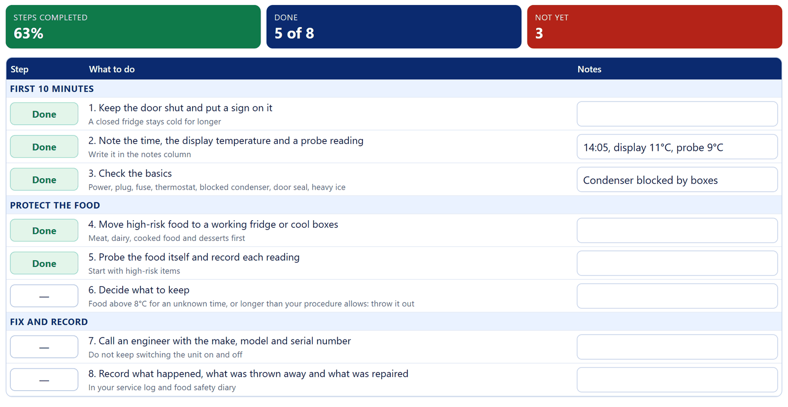The width and height of the screenshot is (788, 407).
Task: Mark step 8 Record what happened done
Action: (x=44, y=380)
